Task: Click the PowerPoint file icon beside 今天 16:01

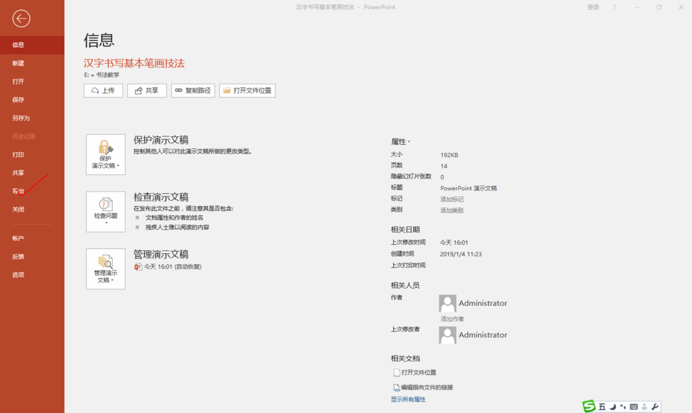Action: (138, 266)
